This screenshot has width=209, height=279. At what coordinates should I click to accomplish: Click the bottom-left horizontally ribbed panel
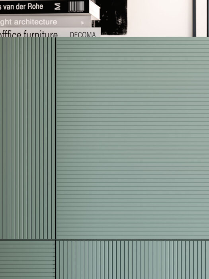(x=27, y=260)
